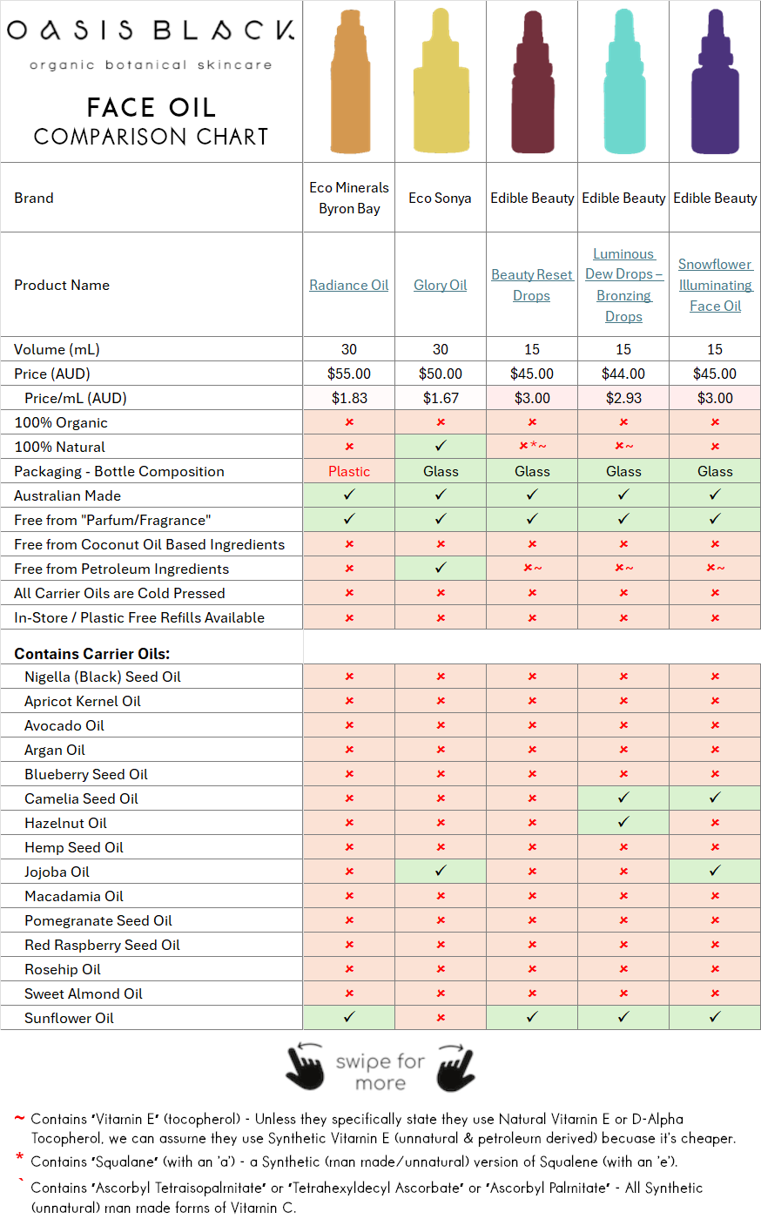Screen dimensions: 761x1219
Task: Click the 'Packaging - Bottle Composition' row label
Action: (x=119, y=471)
